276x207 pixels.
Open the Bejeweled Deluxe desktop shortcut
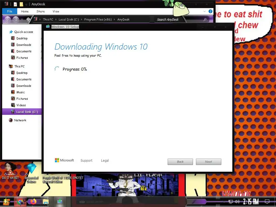32,173
